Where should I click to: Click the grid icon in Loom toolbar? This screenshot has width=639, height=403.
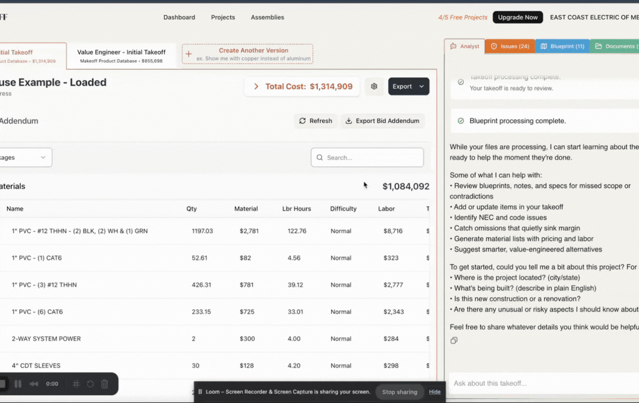[76, 384]
